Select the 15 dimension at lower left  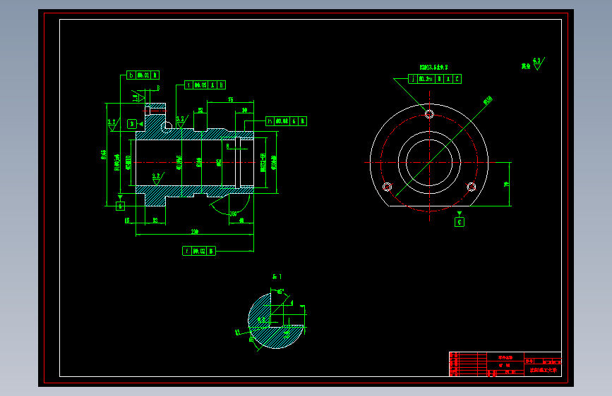pos(127,221)
